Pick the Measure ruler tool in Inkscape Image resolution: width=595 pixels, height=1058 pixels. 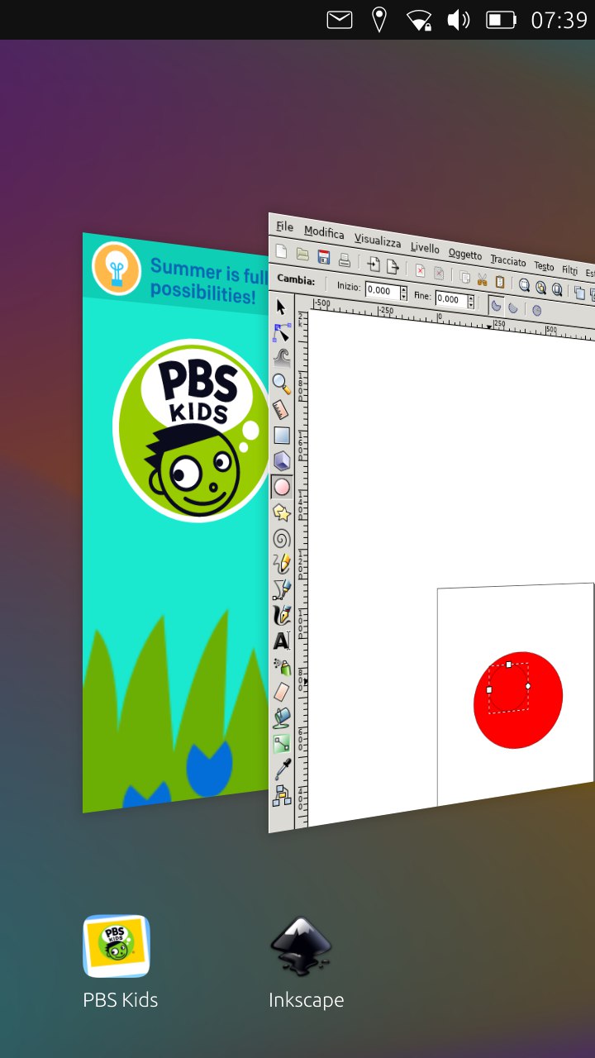(282, 409)
